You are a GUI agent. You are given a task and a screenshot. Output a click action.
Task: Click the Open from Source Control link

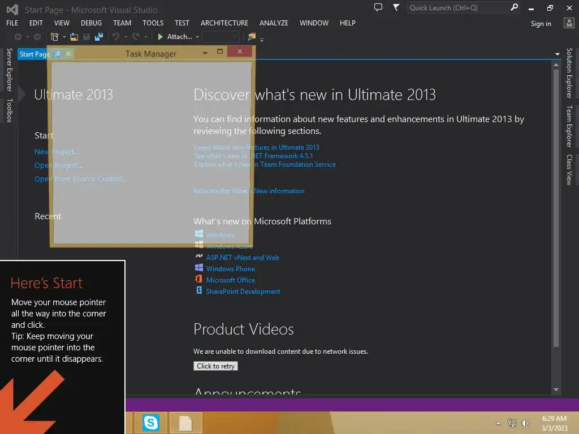tap(80, 179)
